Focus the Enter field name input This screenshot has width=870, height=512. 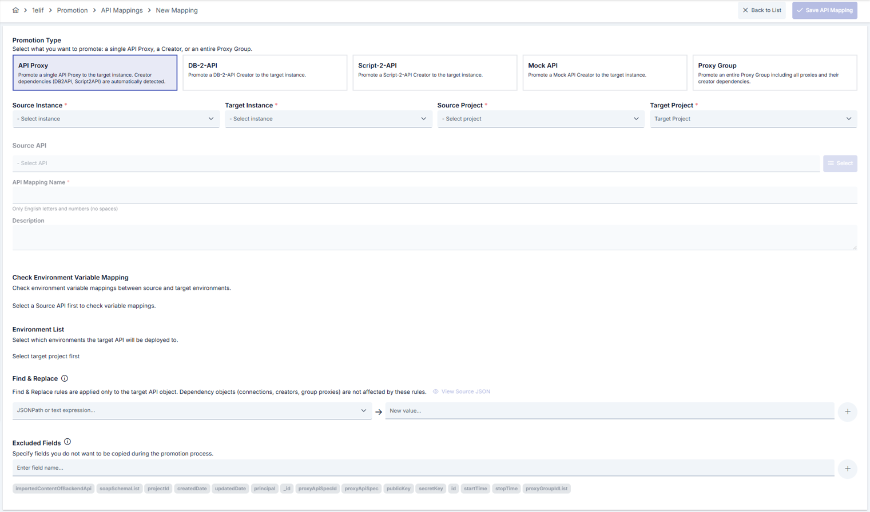point(423,467)
